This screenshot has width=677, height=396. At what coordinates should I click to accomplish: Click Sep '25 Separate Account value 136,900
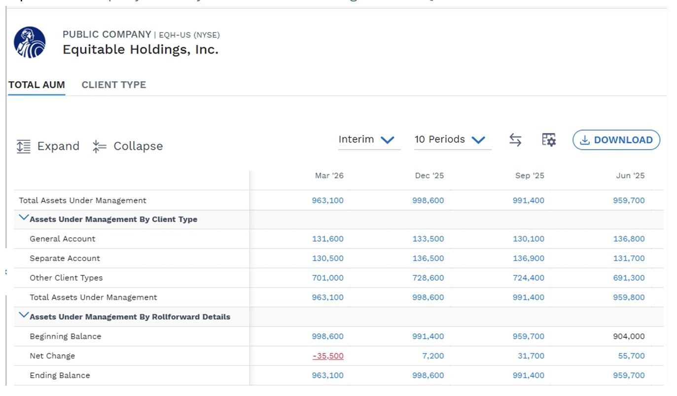tap(529, 259)
